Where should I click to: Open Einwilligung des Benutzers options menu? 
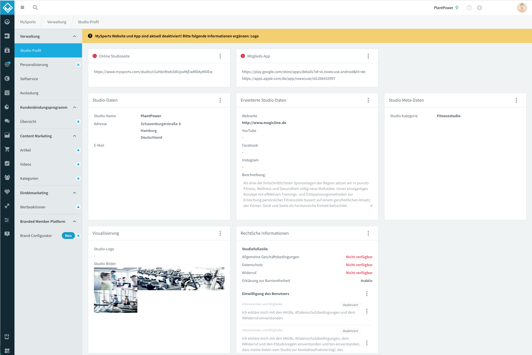tap(367, 294)
